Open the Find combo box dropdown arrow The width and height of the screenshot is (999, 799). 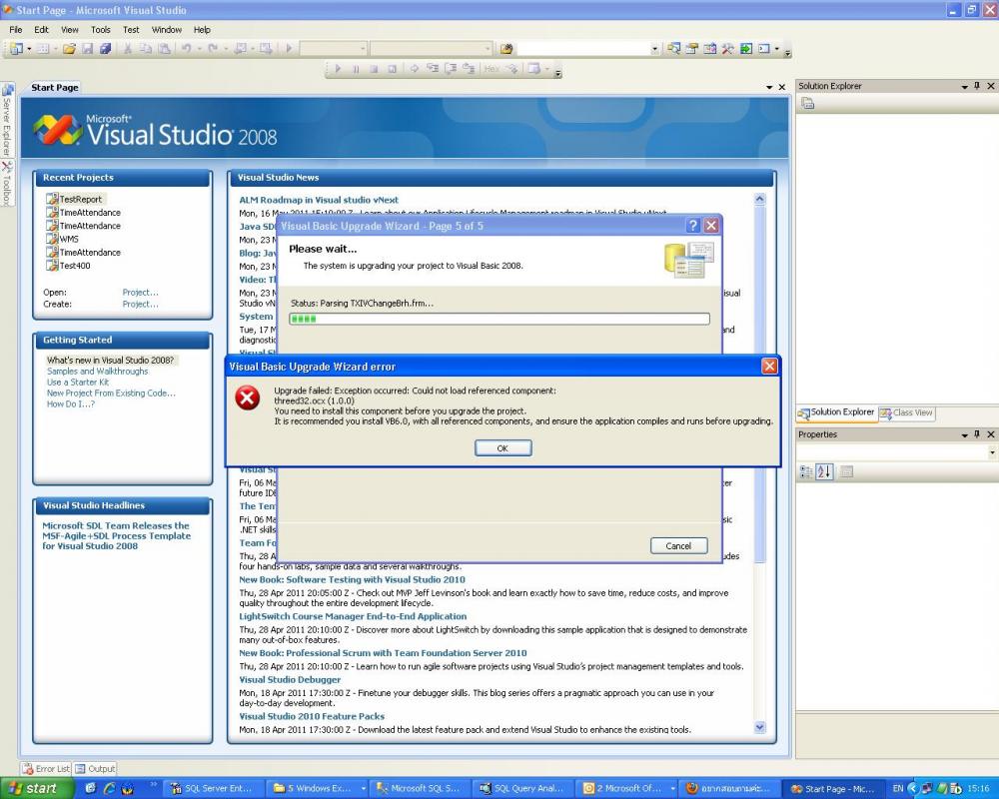pos(655,49)
